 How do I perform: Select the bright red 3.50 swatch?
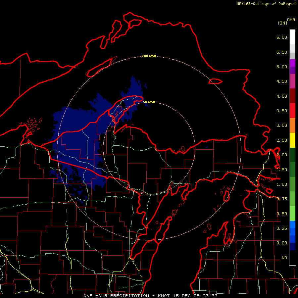pos(292,111)
